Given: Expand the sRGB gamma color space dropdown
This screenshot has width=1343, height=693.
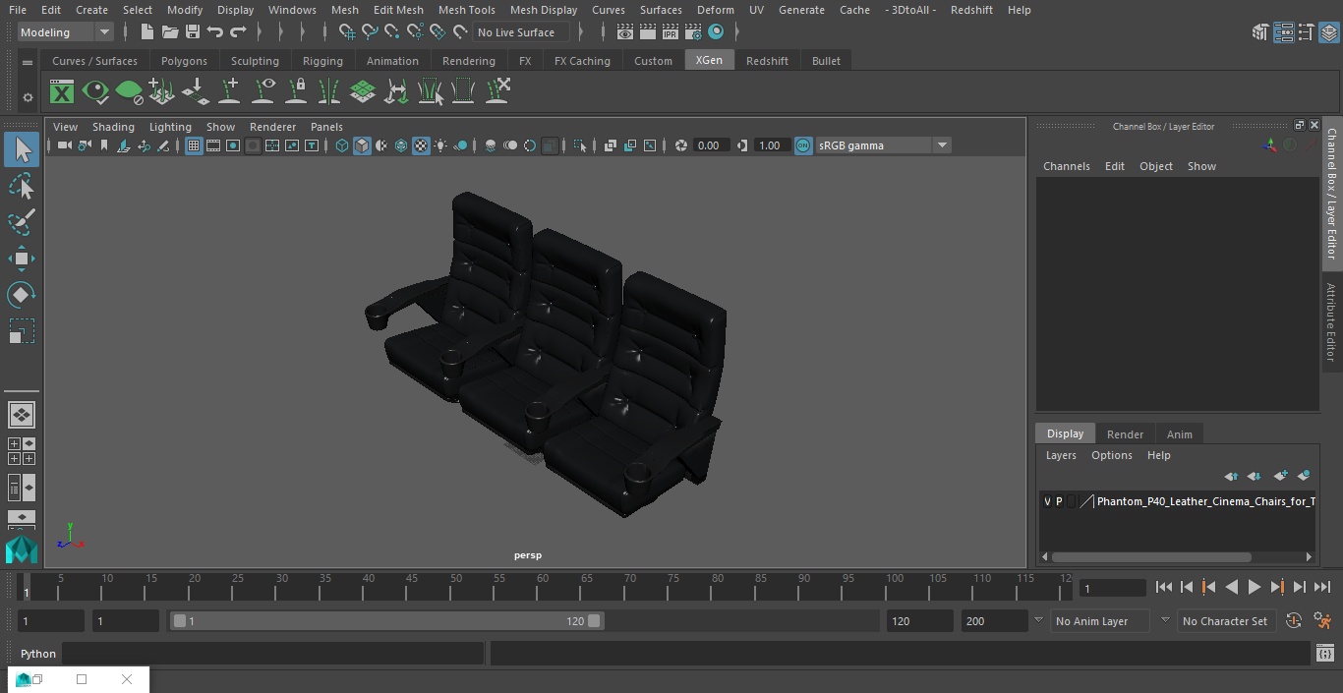Looking at the screenshot, I should coord(941,145).
